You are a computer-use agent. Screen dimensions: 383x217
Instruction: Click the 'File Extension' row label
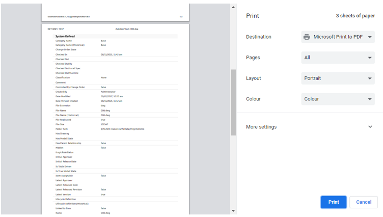point(63,105)
